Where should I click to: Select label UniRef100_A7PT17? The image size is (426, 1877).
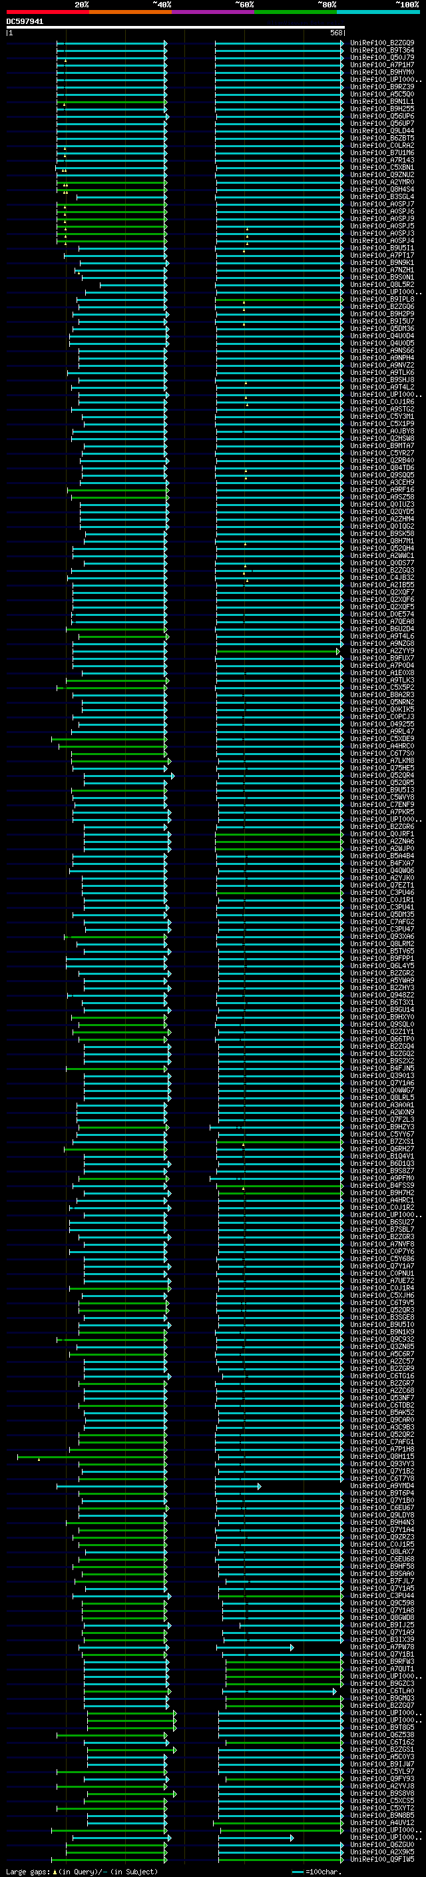pyautogui.click(x=382, y=255)
